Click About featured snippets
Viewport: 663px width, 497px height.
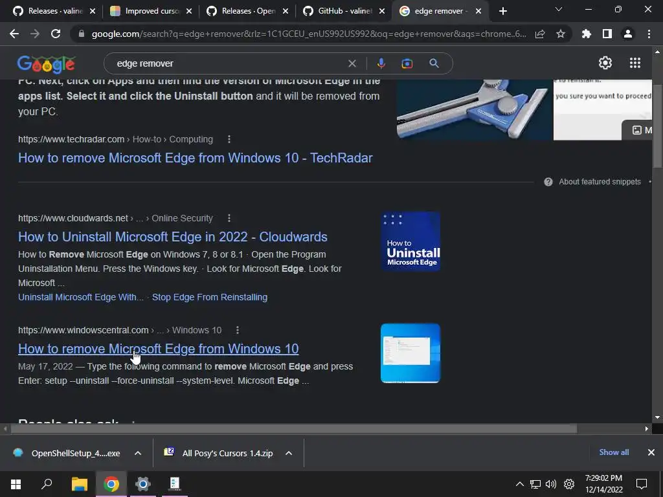pyautogui.click(x=600, y=182)
